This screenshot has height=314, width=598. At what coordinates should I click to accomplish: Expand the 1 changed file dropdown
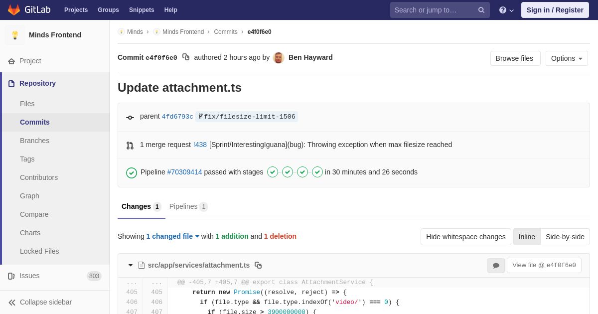tap(173, 236)
